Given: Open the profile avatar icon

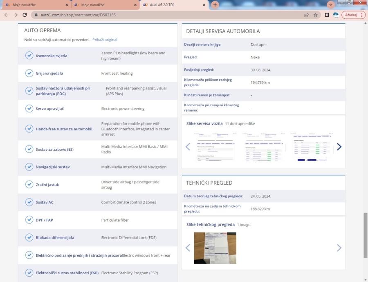Looking at the screenshot, I should click(336, 15).
